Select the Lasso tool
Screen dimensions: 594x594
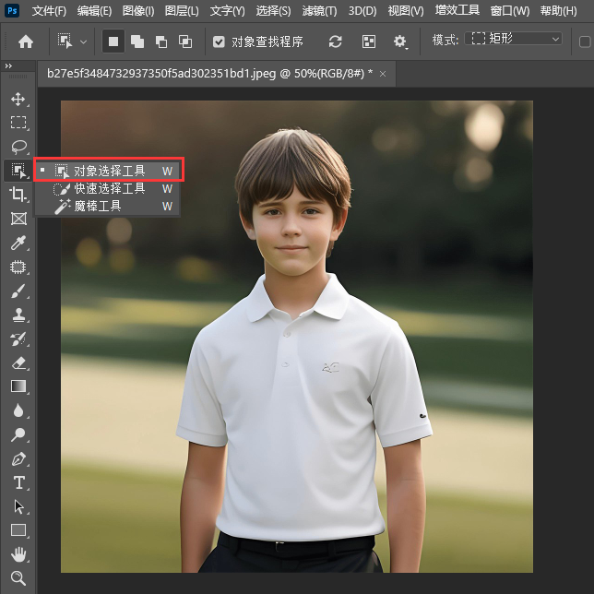click(18, 147)
